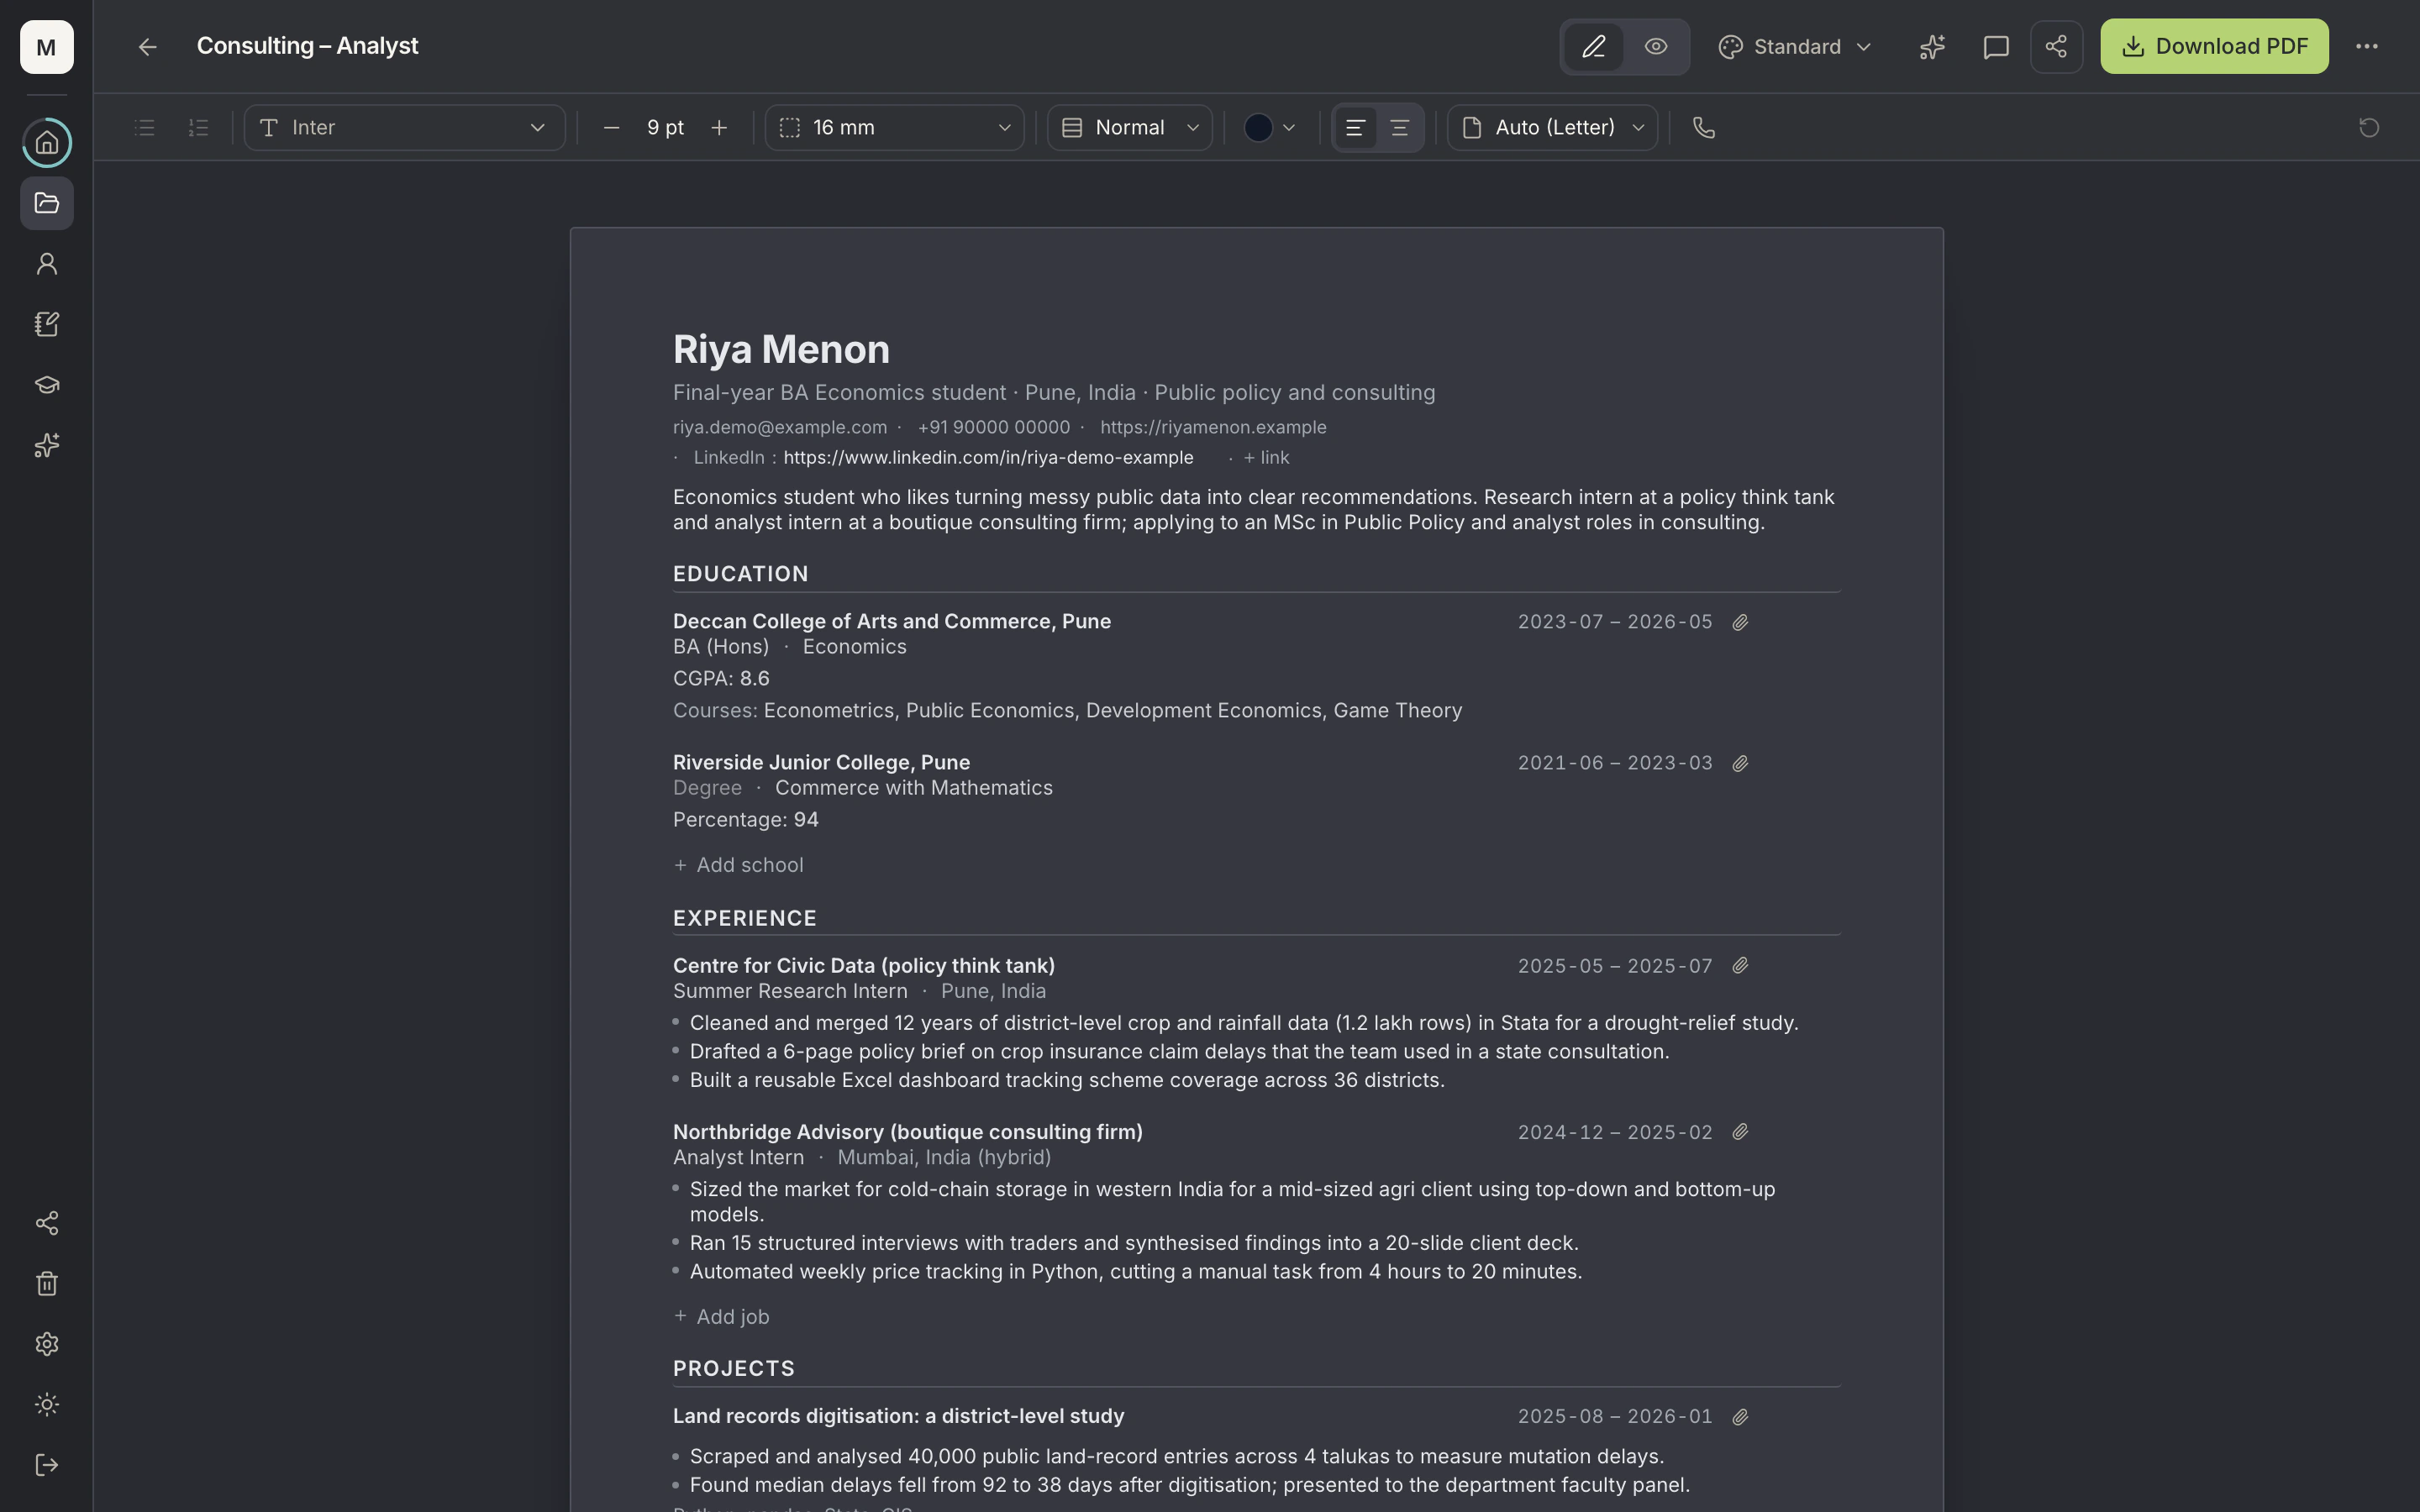Click attachment icon for Northbridge Advisory entry

click(1740, 1132)
